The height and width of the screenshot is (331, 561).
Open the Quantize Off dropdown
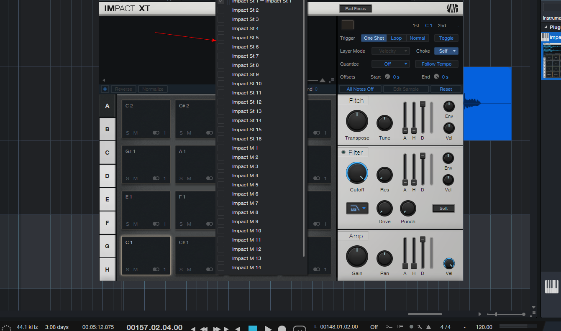pyautogui.click(x=391, y=64)
